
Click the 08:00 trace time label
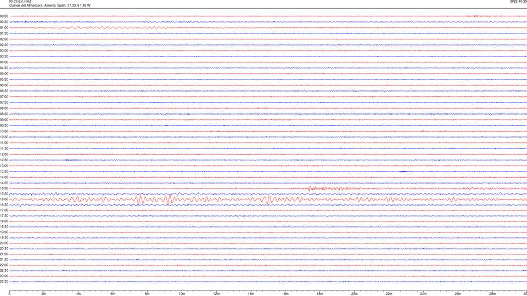pos(4,108)
